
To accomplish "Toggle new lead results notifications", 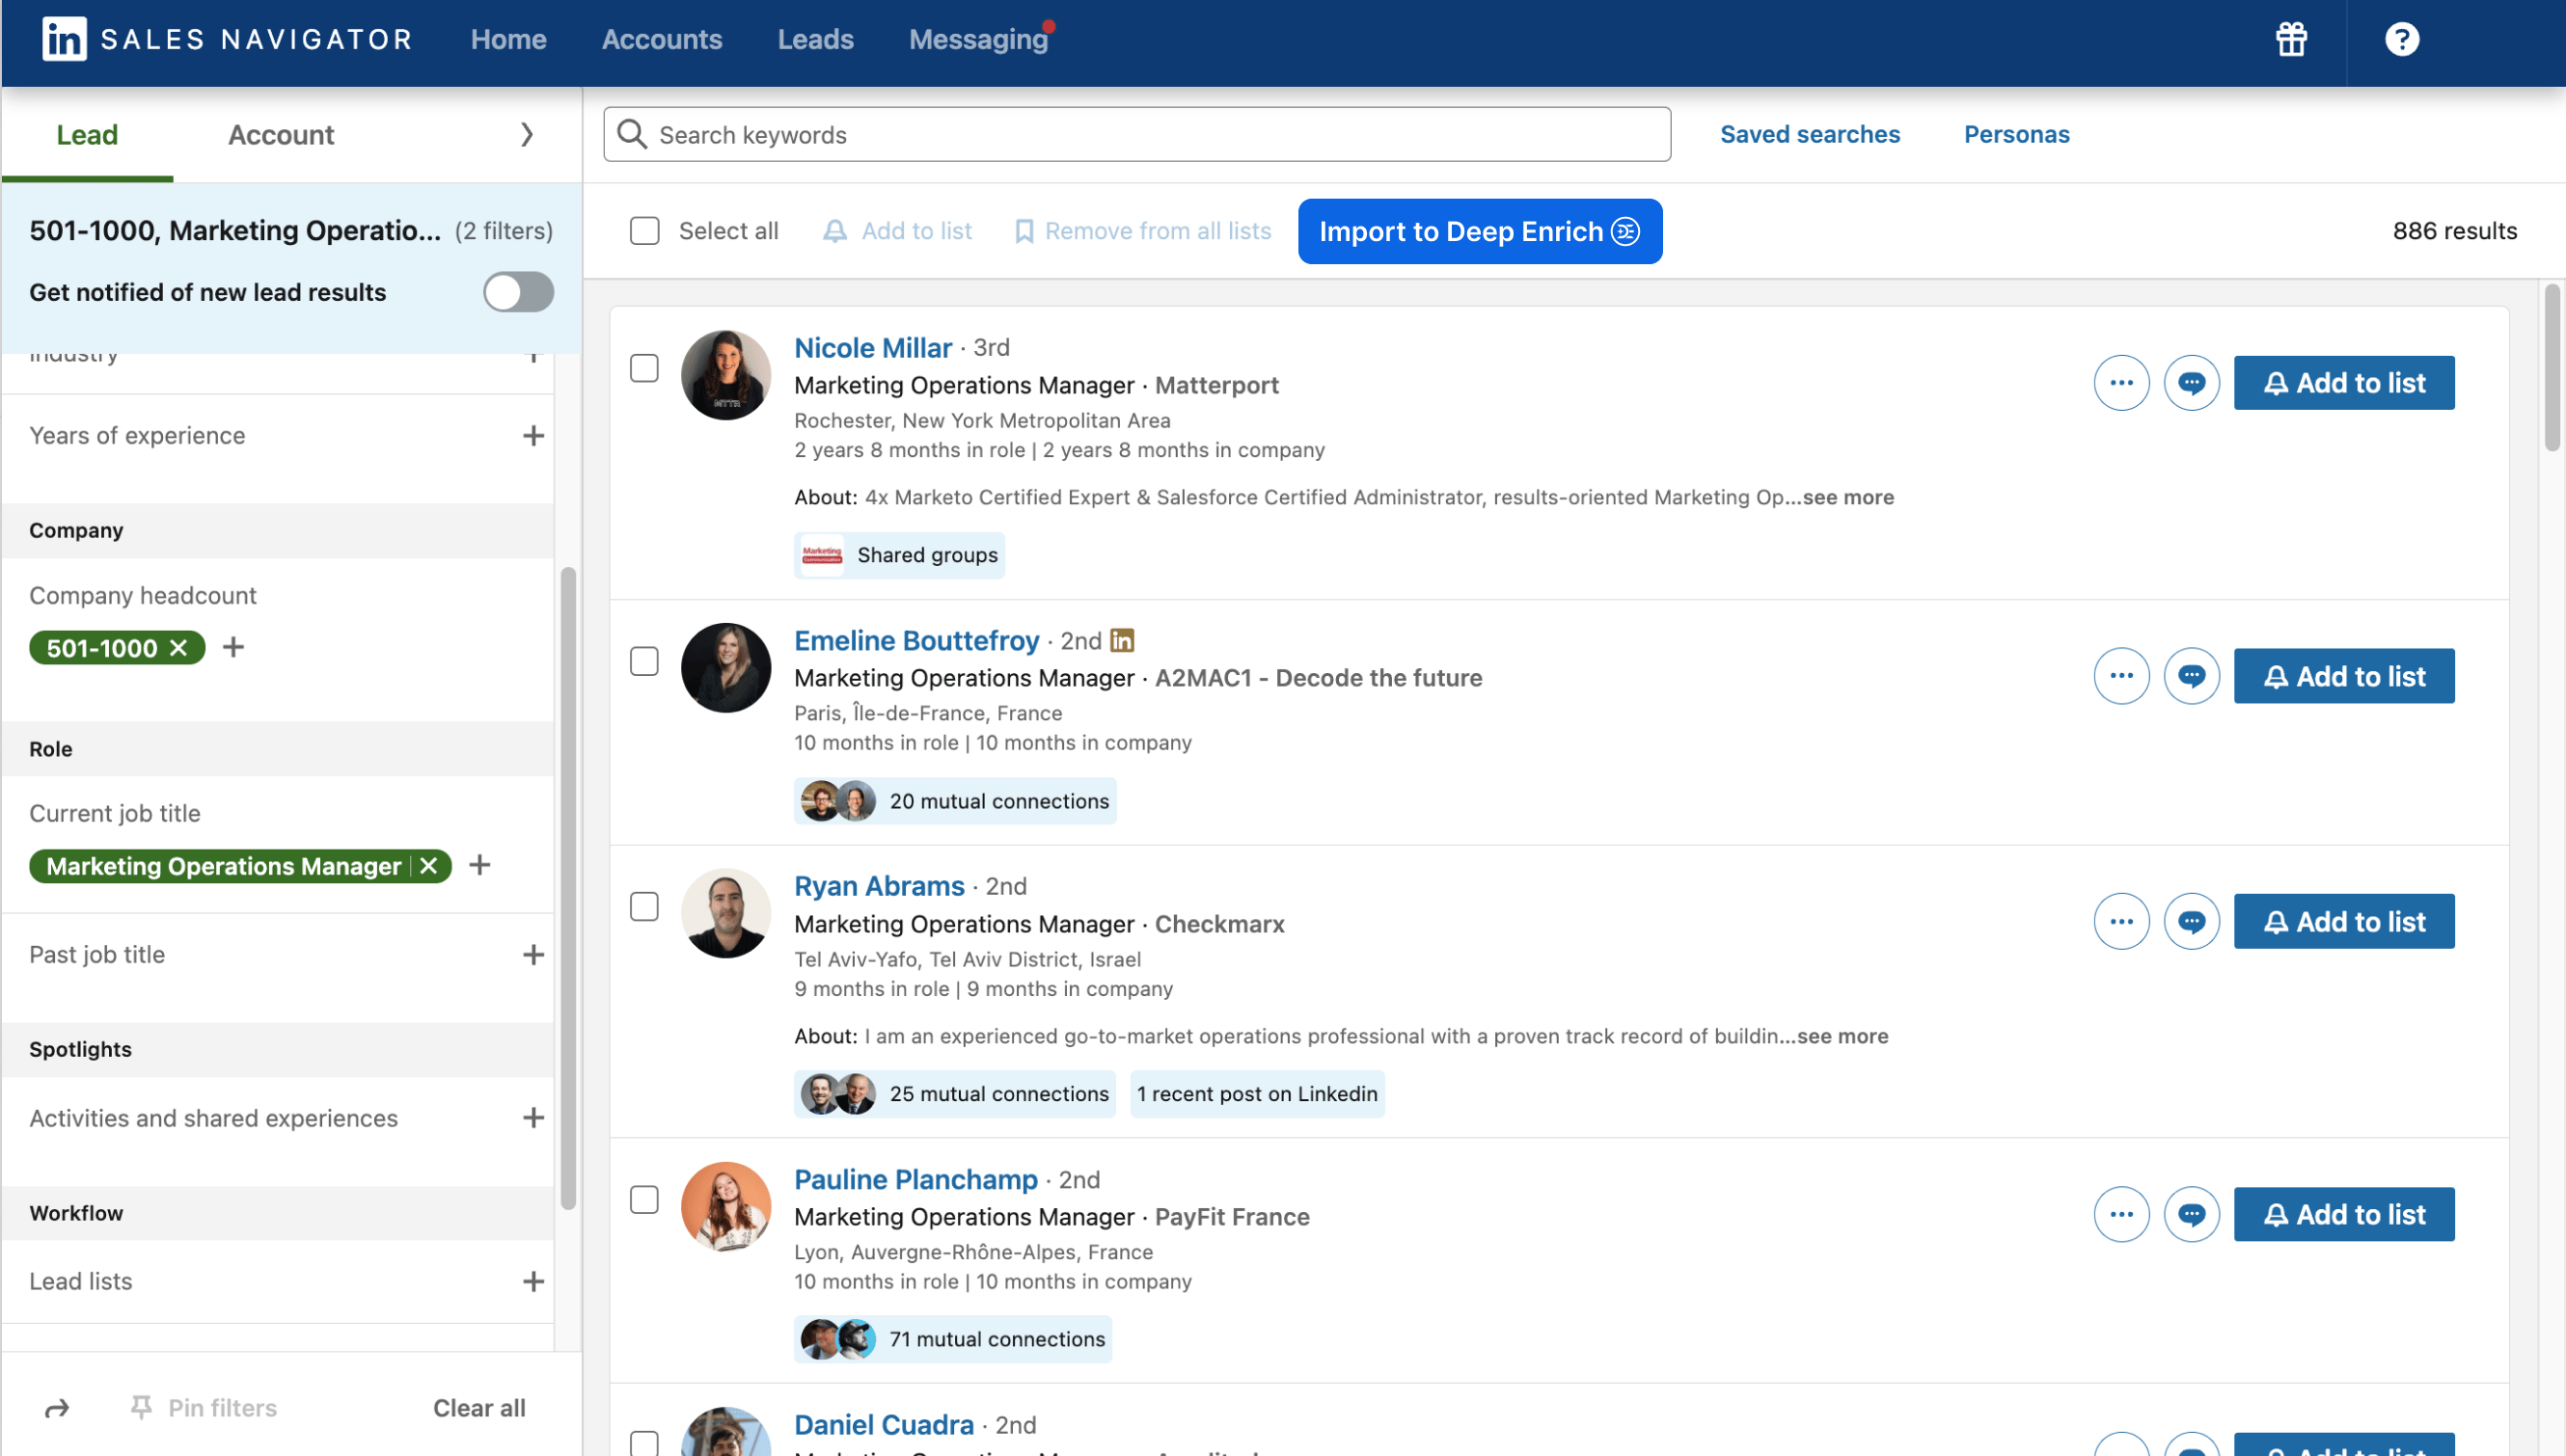I will tap(518, 292).
